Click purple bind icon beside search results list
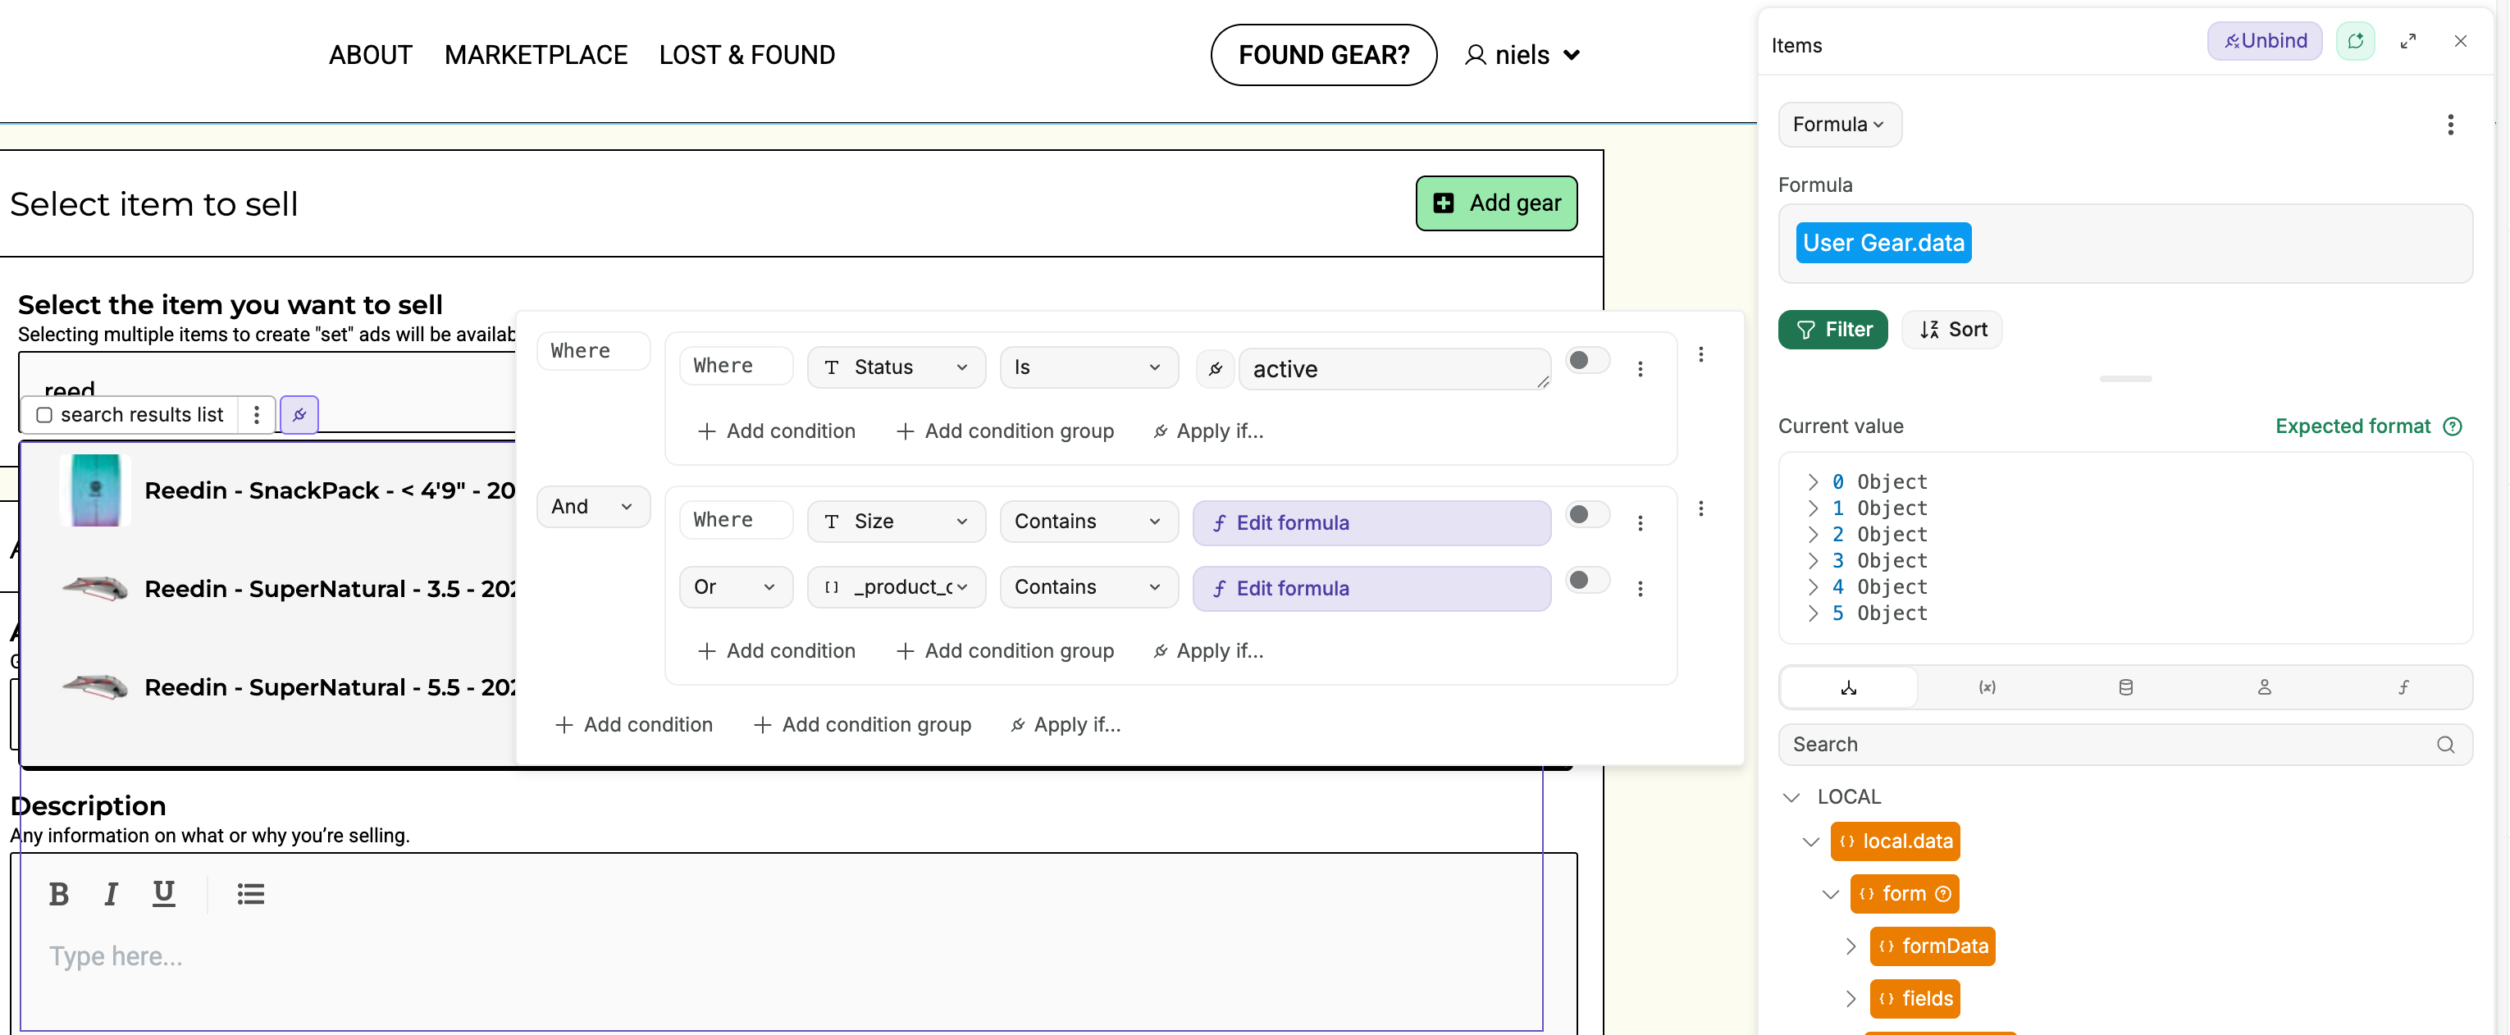 pyautogui.click(x=299, y=415)
